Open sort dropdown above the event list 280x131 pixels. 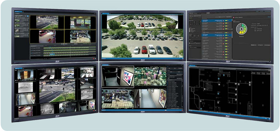pos(222,17)
